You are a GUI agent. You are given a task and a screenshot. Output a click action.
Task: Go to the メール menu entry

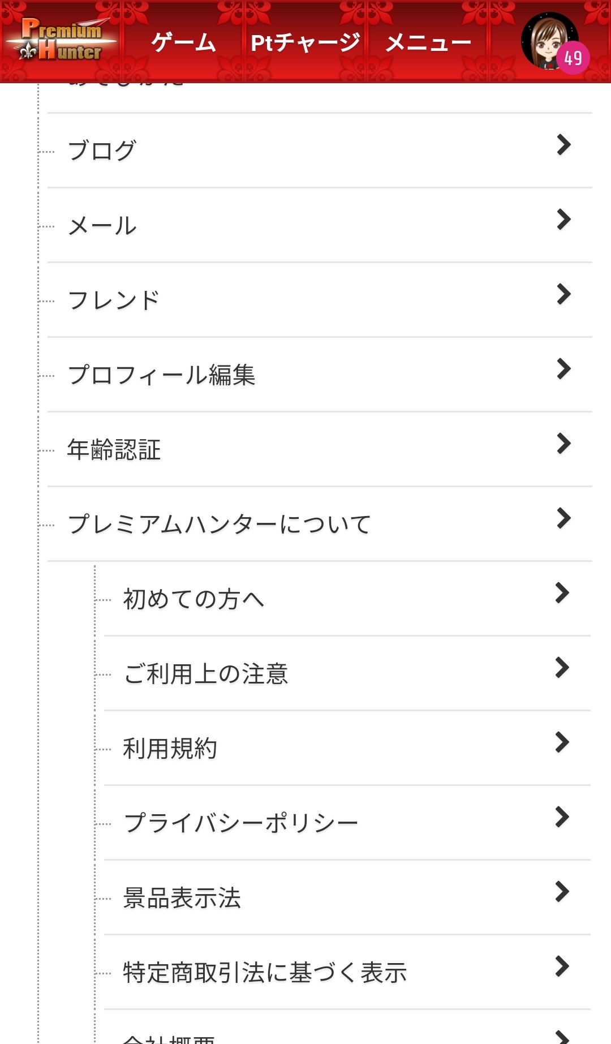point(320,225)
